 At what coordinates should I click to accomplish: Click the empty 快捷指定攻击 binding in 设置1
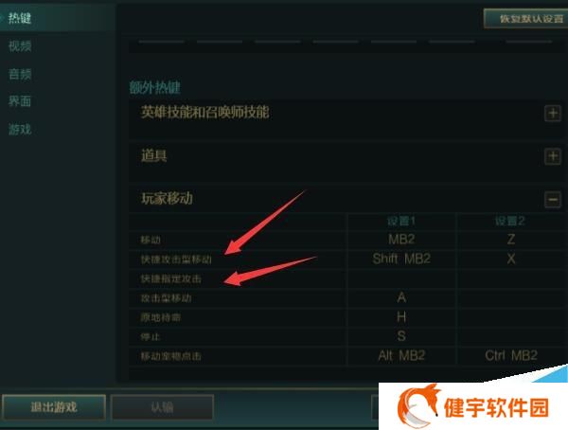click(x=401, y=278)
